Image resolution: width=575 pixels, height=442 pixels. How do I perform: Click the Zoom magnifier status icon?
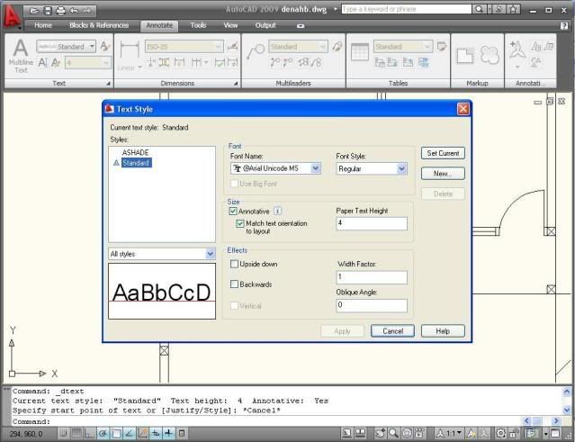point(393,434)
